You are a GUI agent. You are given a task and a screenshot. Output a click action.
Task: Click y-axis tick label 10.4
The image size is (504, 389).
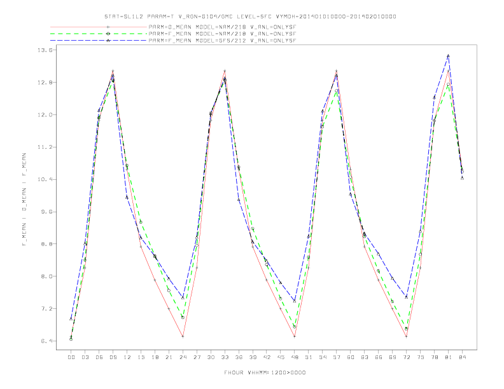pos(45,179)
